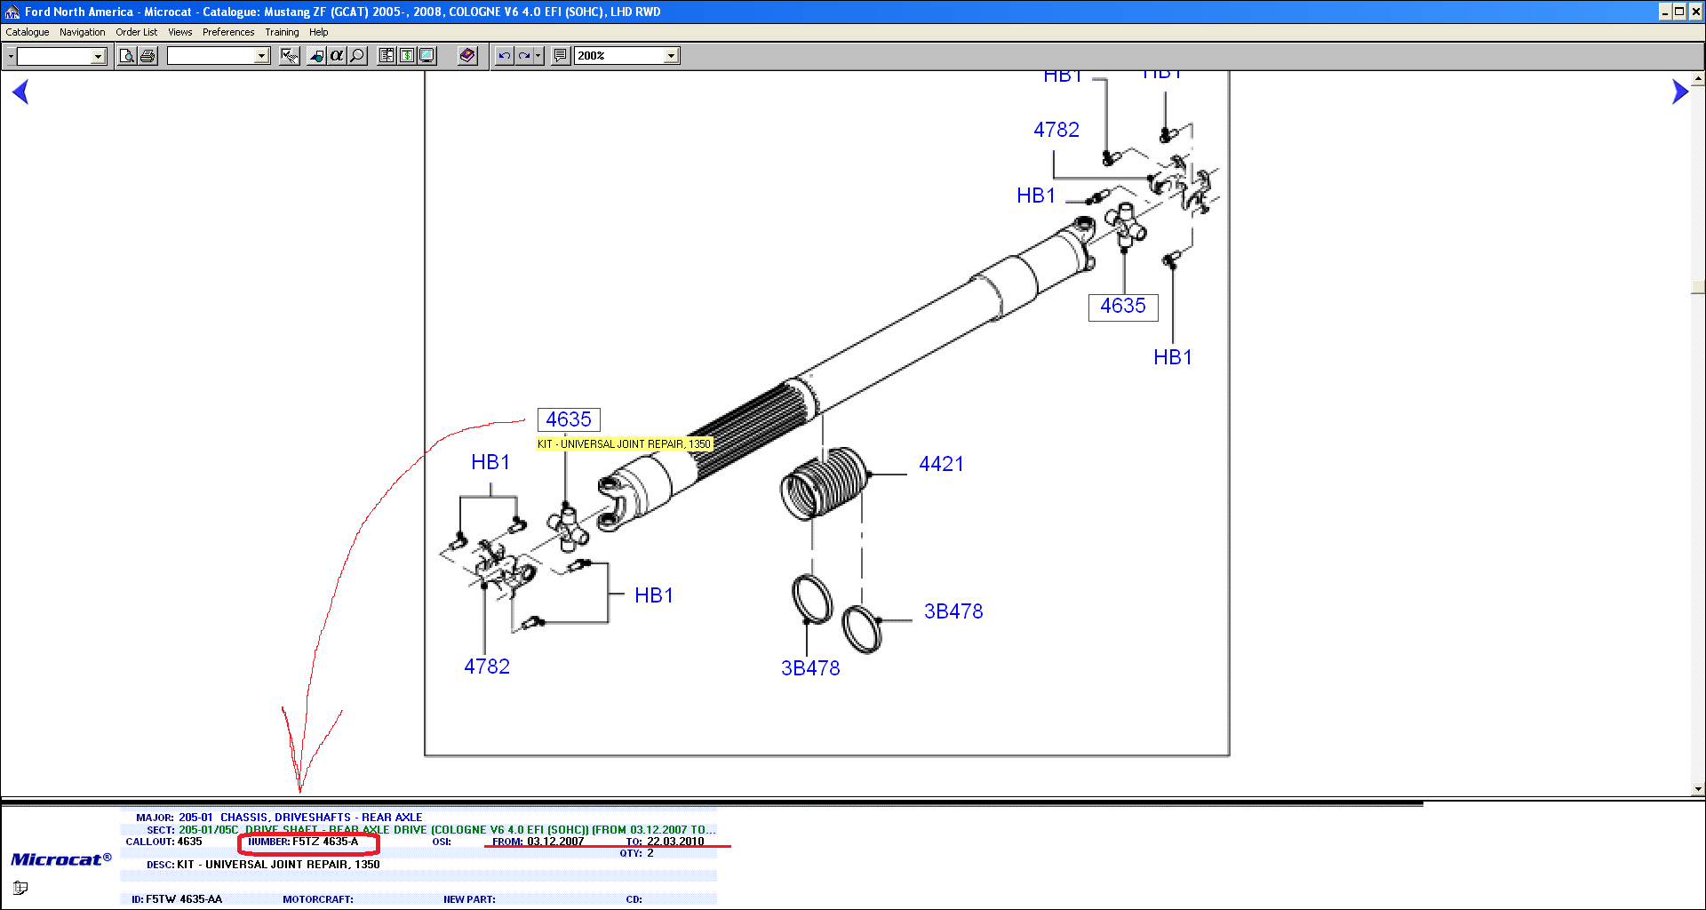The width and height of the screenshot is (1706, 910).
Task: Open the Order List menu
Action: tap(136, 32)
